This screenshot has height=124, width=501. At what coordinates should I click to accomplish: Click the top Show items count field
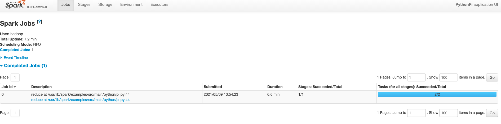click(448, 77)
